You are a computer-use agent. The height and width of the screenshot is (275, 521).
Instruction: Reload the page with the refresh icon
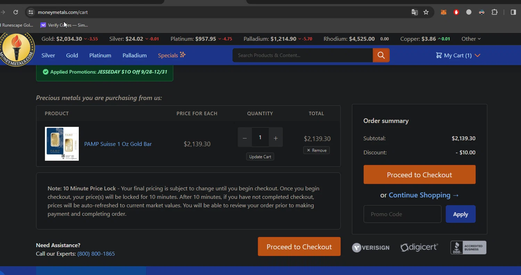(16, 12)
